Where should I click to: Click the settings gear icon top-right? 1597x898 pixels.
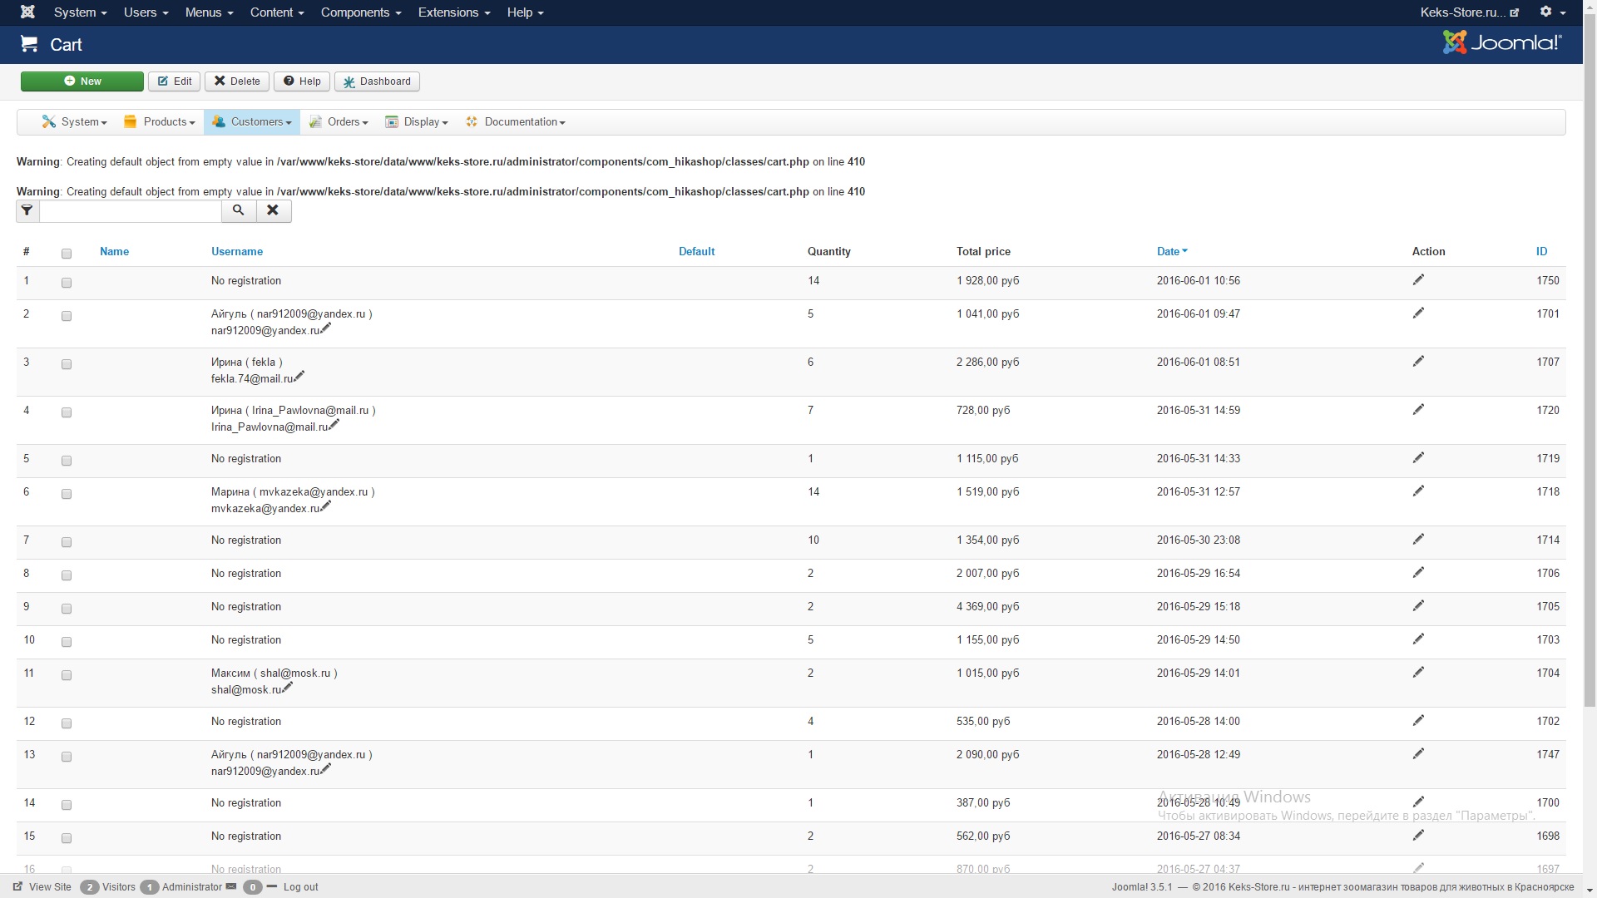pyautogui.click(x=1545, y=12)
